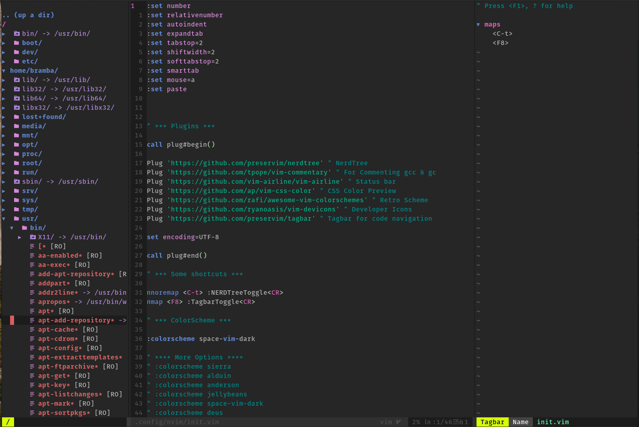
Task: Click the symlink folder icon beside sbin/
Action: pos(16,181)
